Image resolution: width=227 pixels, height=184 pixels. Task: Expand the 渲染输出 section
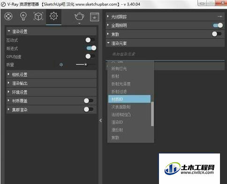pos(52,83)
